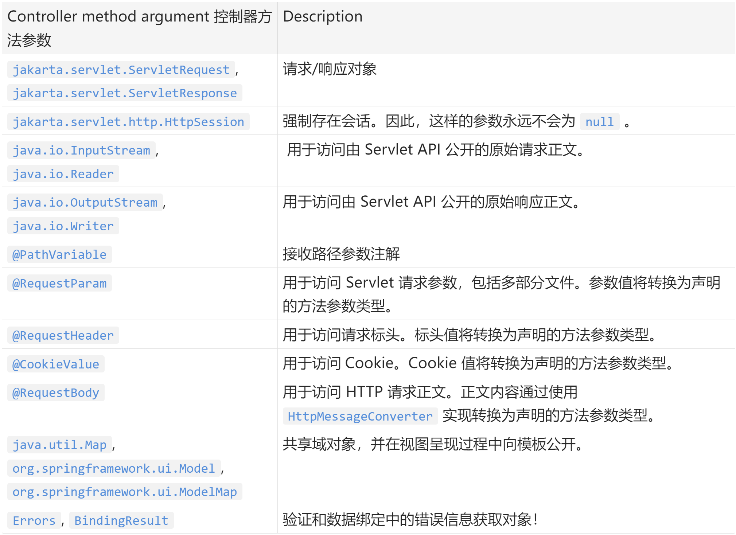This screenshot has width=736, height=535.
Task: Click the Description column header
Action: (323, 16)
